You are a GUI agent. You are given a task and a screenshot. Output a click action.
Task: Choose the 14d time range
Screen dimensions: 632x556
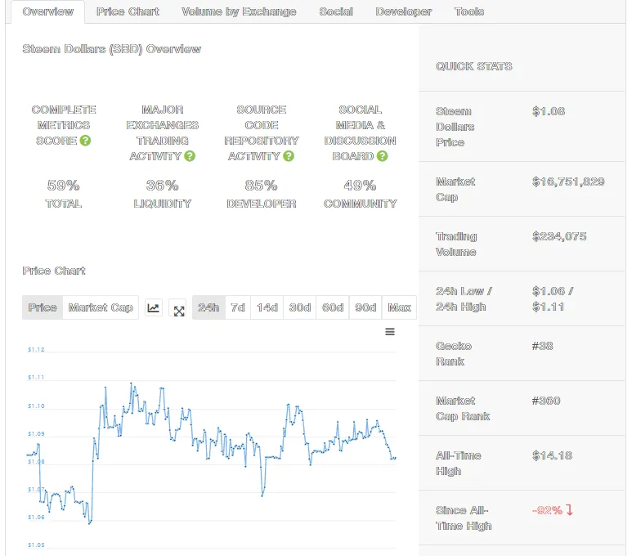coord(267,307)
